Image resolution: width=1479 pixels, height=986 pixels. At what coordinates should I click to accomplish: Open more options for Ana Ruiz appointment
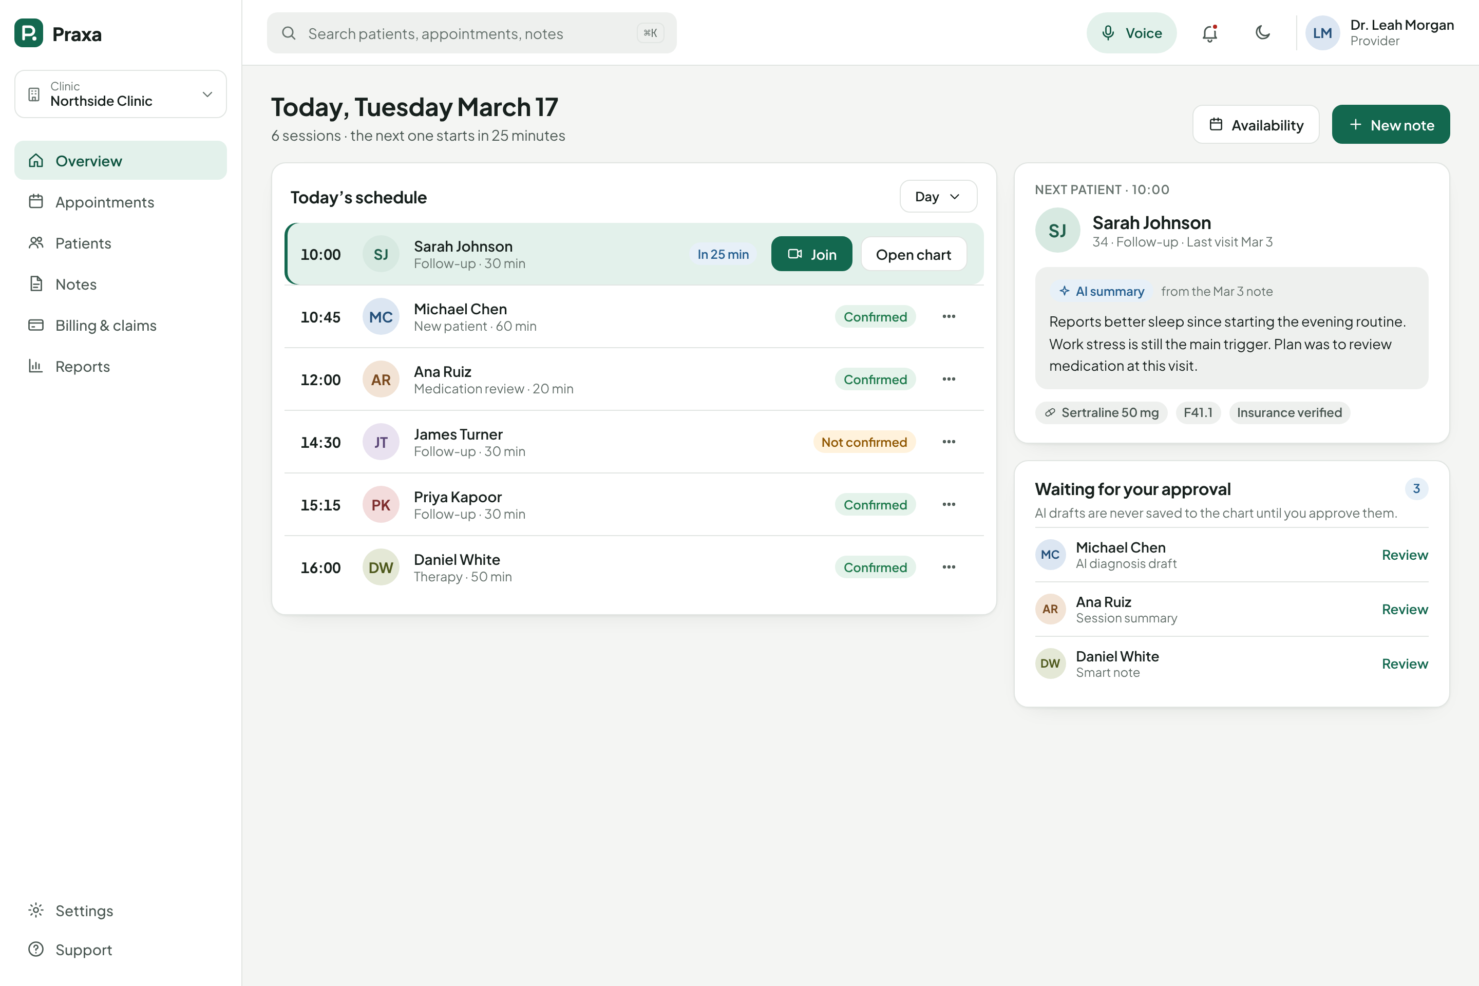point(949,379)
